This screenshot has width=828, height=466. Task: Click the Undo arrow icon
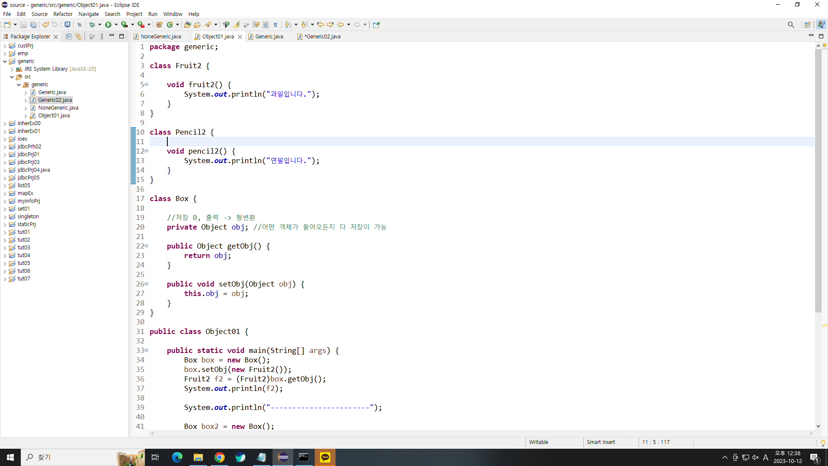tap(45, 25)
